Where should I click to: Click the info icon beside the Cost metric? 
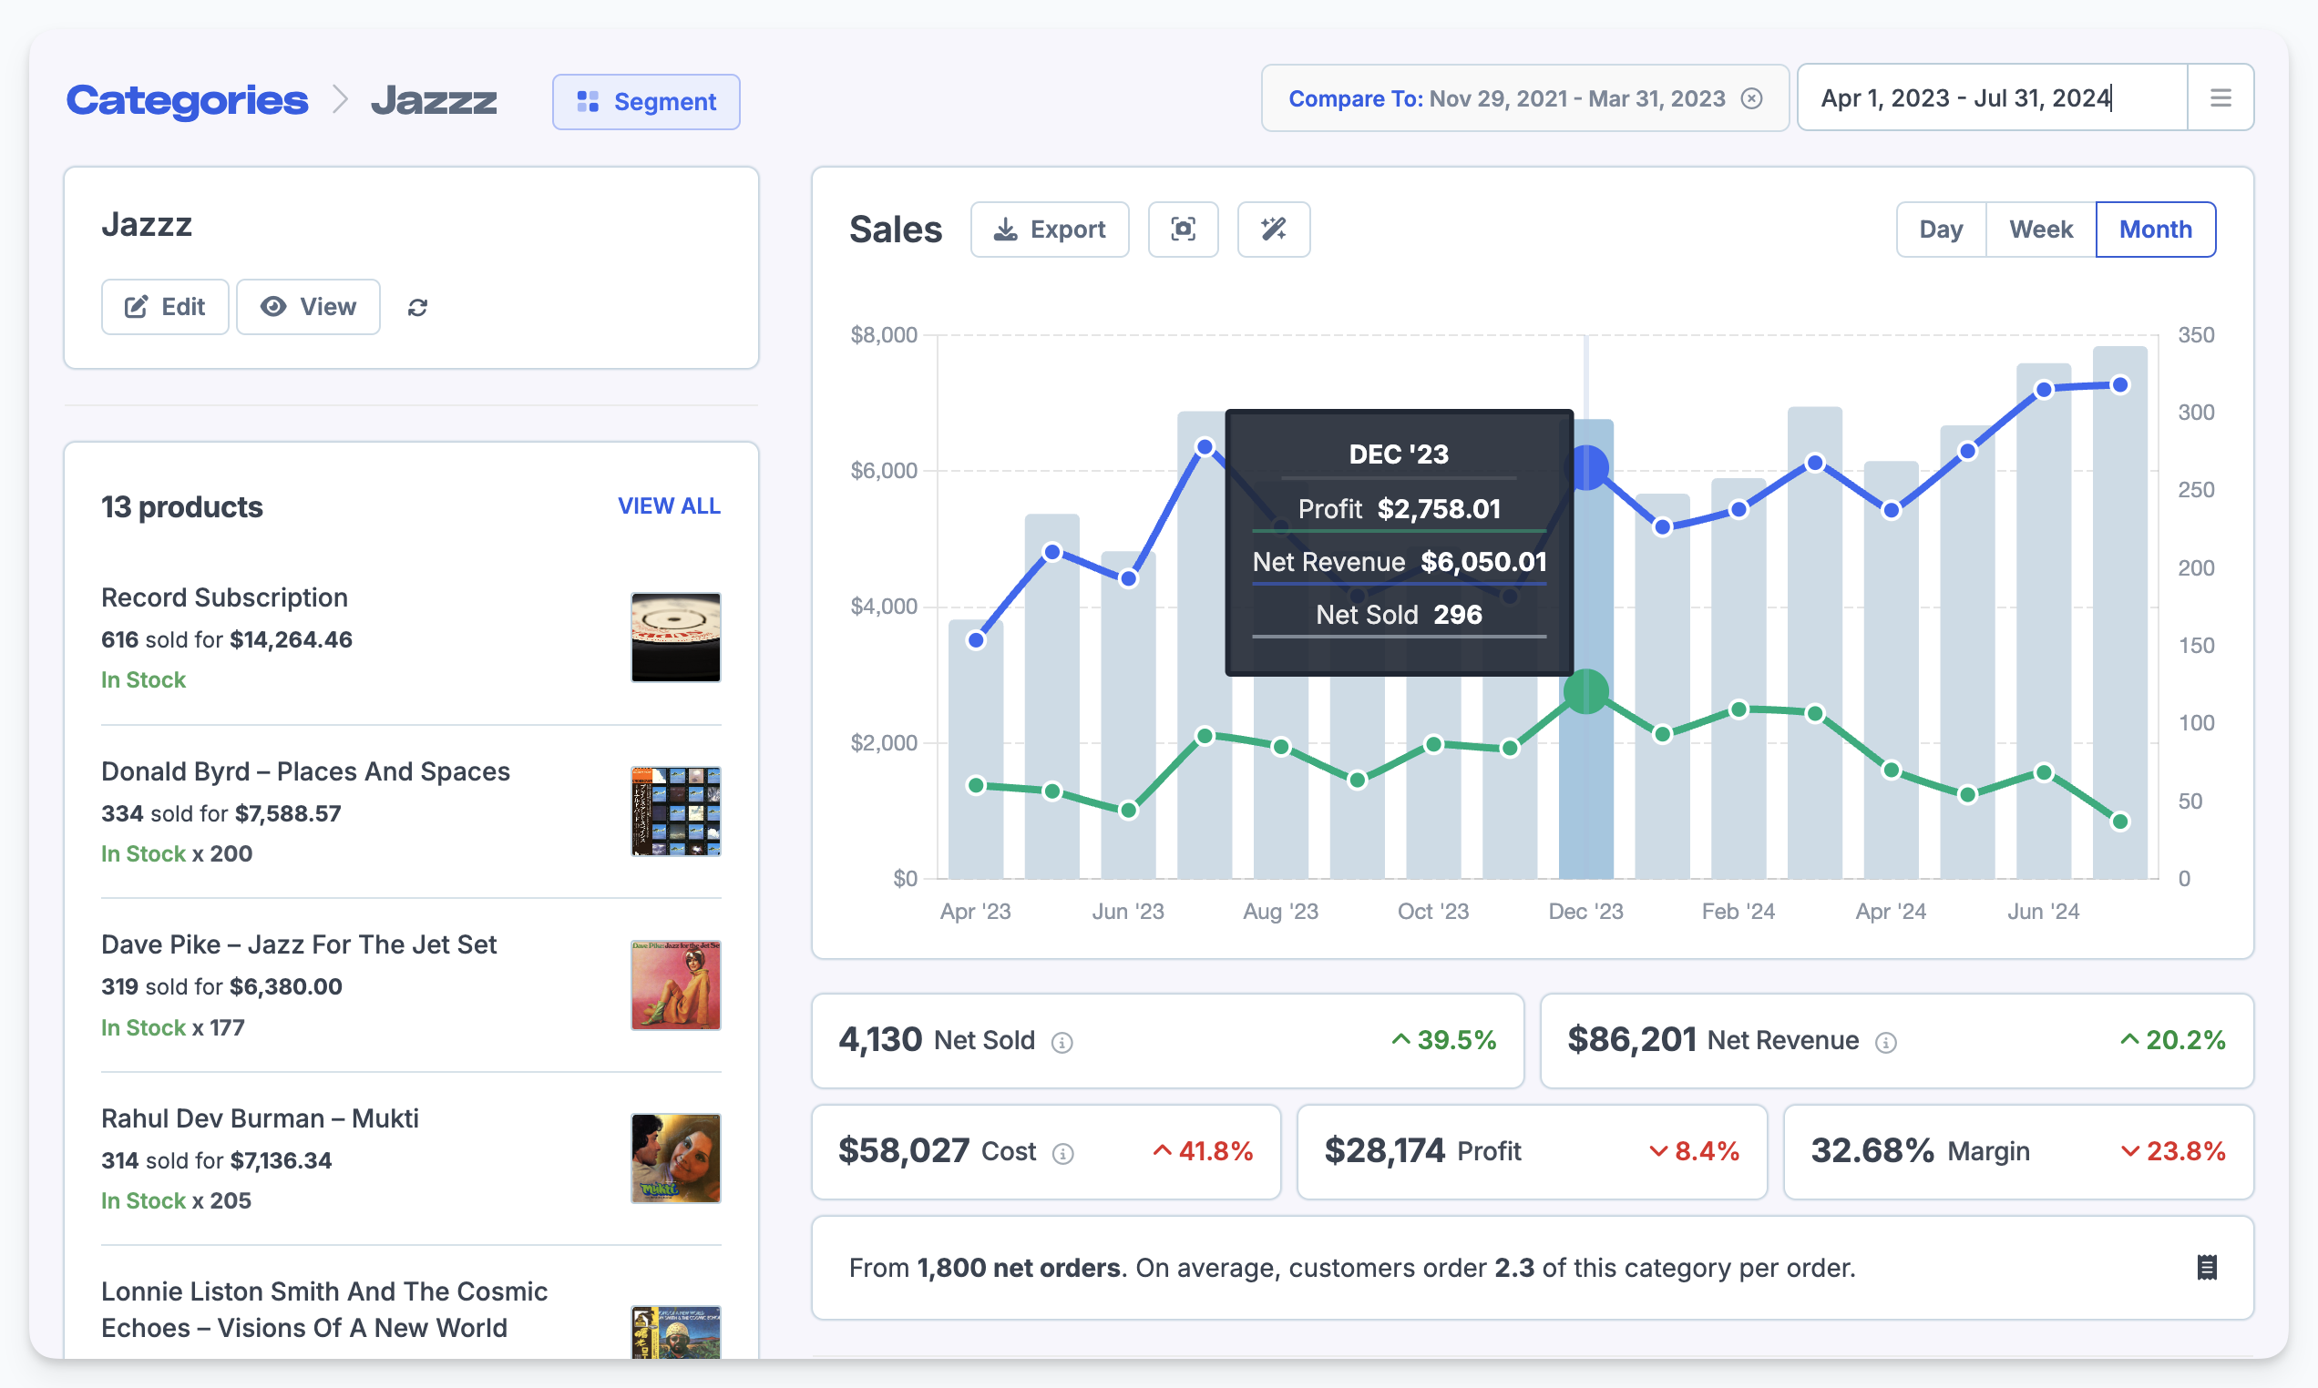(1062, 1153)
